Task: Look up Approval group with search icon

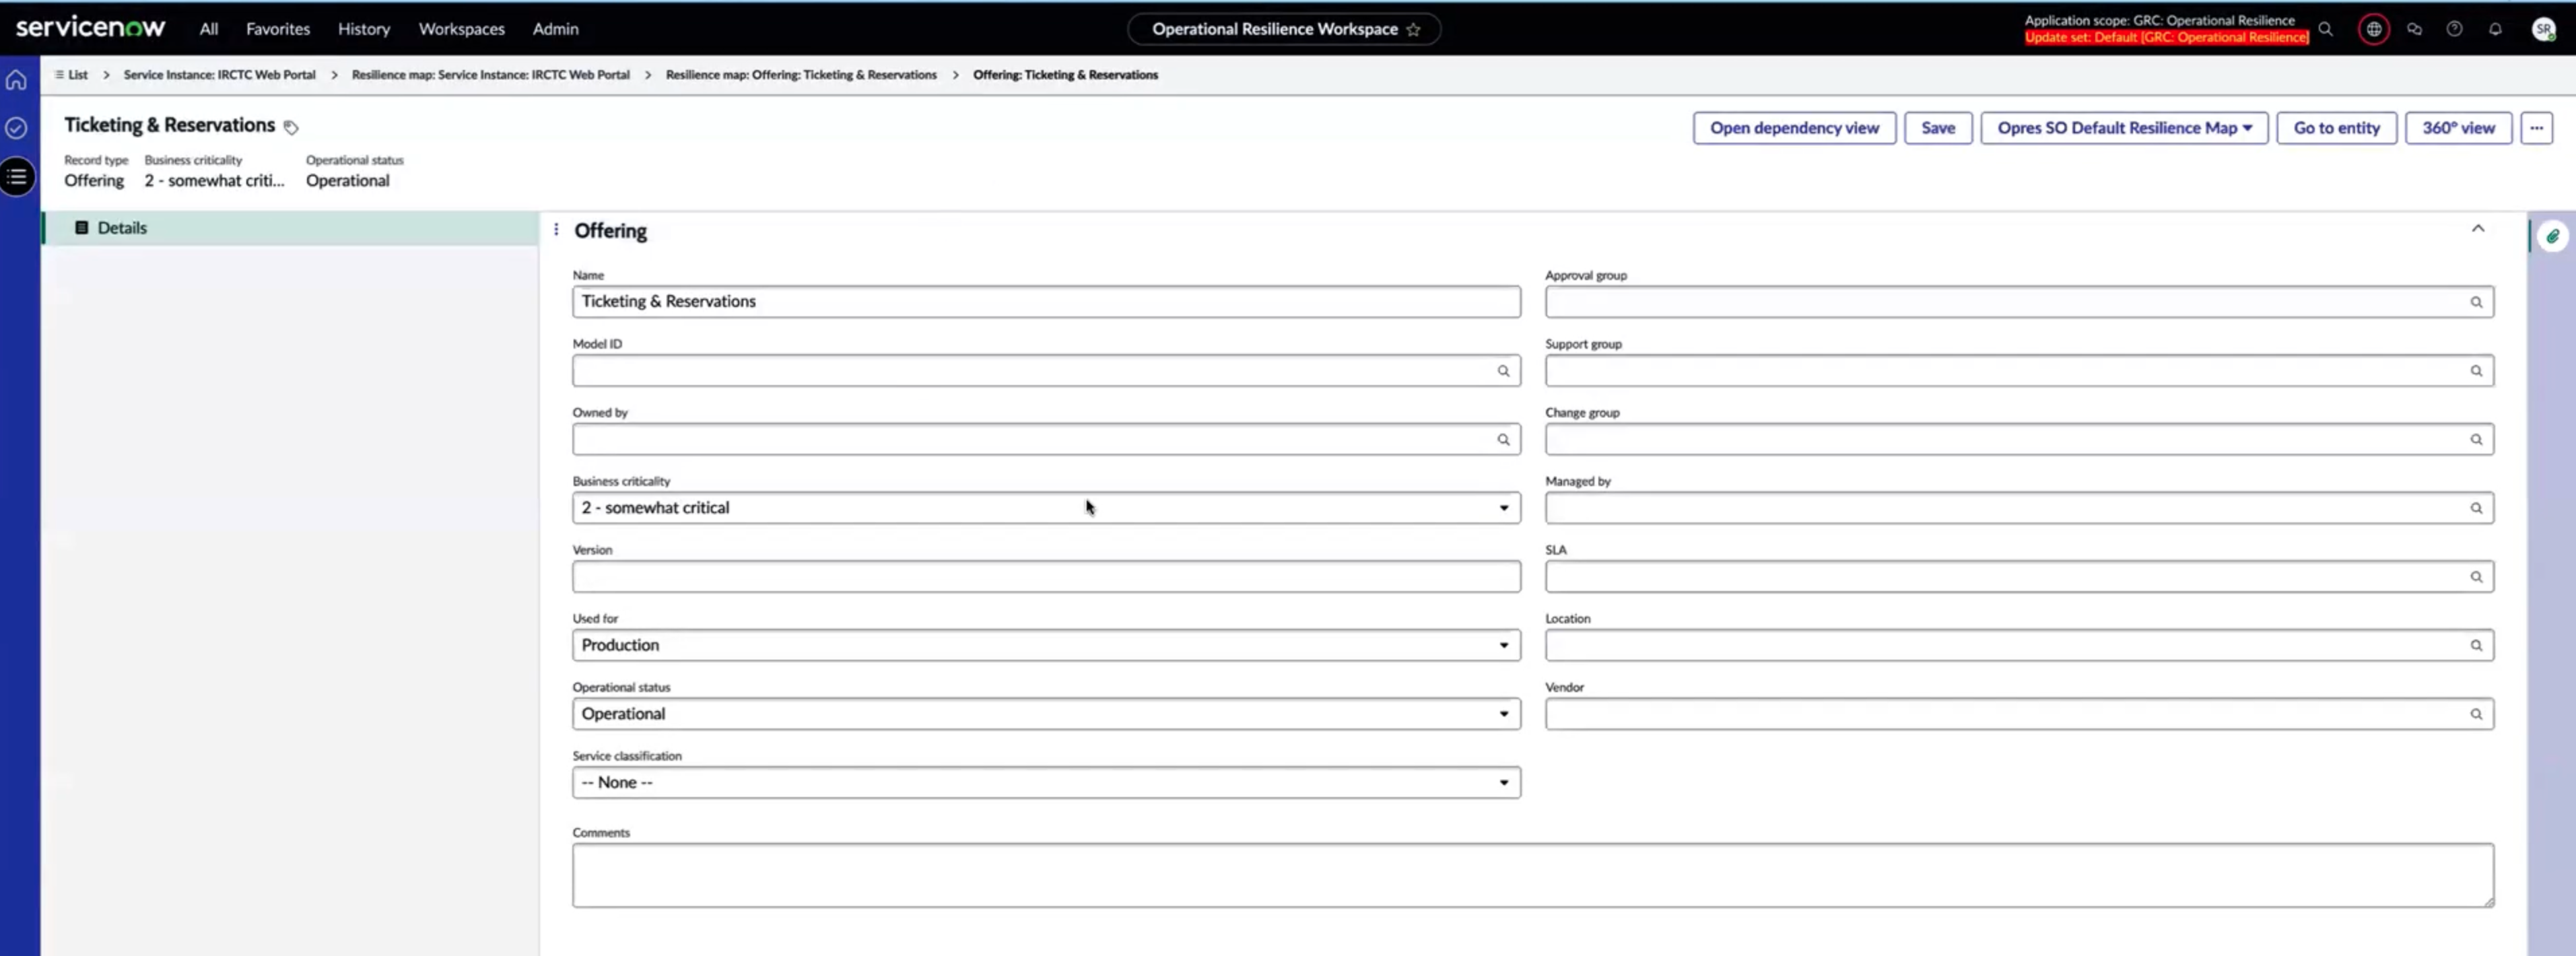Action: tap(2476, 302)
